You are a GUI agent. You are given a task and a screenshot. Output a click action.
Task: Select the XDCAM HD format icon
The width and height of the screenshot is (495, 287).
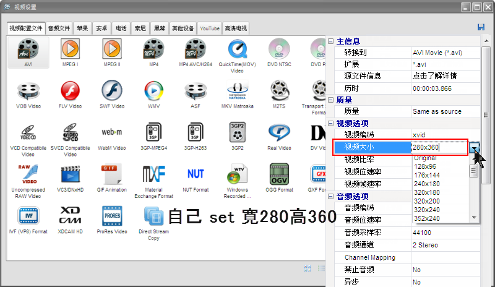point(70,215)
